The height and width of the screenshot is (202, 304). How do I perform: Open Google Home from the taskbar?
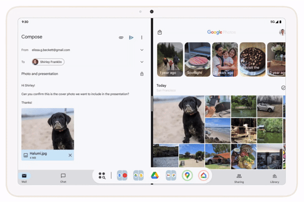[x=203, y=176]
